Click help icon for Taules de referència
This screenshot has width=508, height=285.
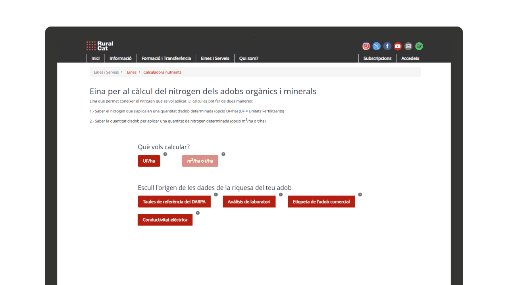coord(216,194)
